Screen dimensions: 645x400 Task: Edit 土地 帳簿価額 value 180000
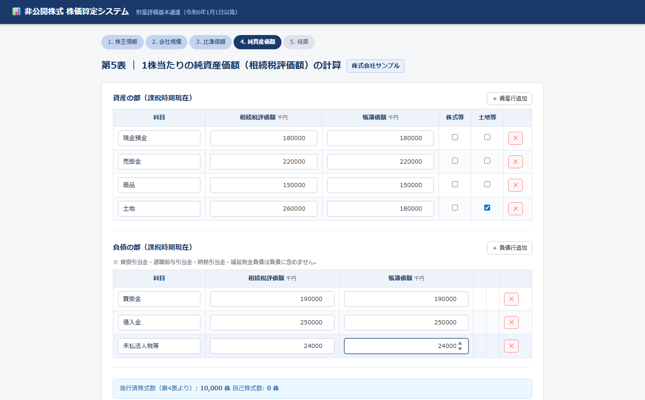[x=381, y=209]
